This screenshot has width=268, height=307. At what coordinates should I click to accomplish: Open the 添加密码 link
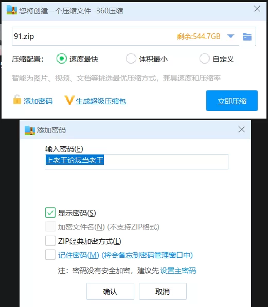pyautogui.click(x=38, y=101)
